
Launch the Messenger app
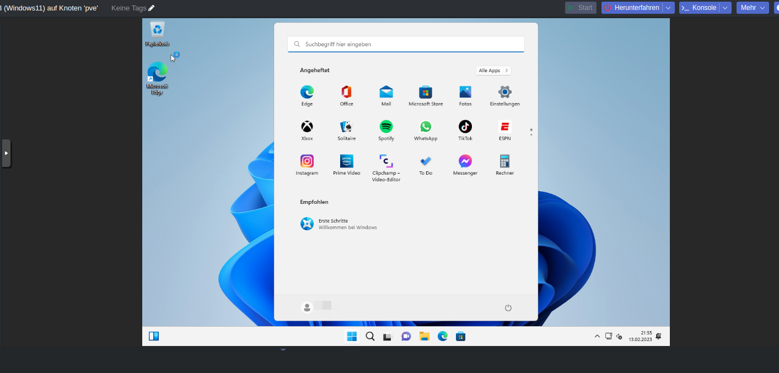pos(465,165)
